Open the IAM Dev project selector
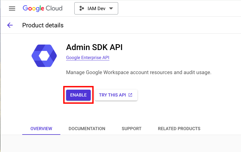Image resolution: width=241 pixels, height=152 pixels. point(96,8)
